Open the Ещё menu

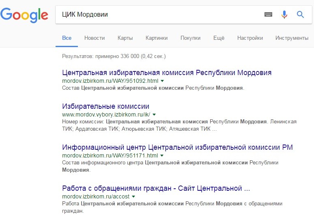pyautogui.click(x=219, y=38)
